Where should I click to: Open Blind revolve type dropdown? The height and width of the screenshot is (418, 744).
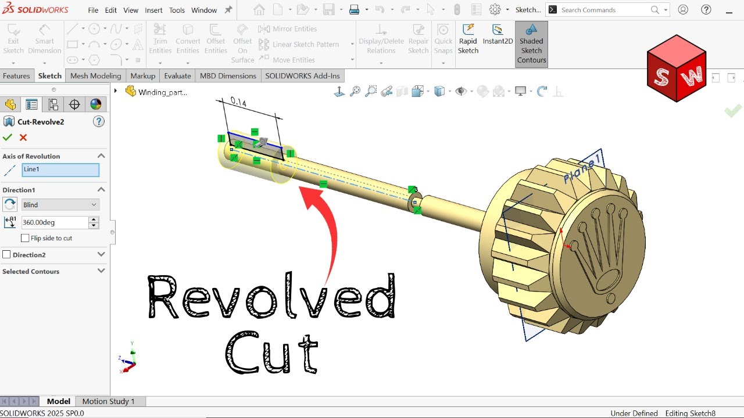coord(60,204)
